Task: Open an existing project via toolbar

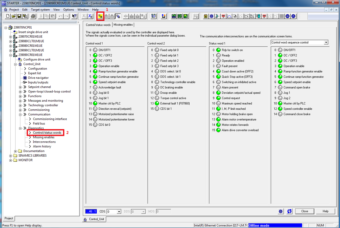Action: pyautogui.click(x=14, y=16)
